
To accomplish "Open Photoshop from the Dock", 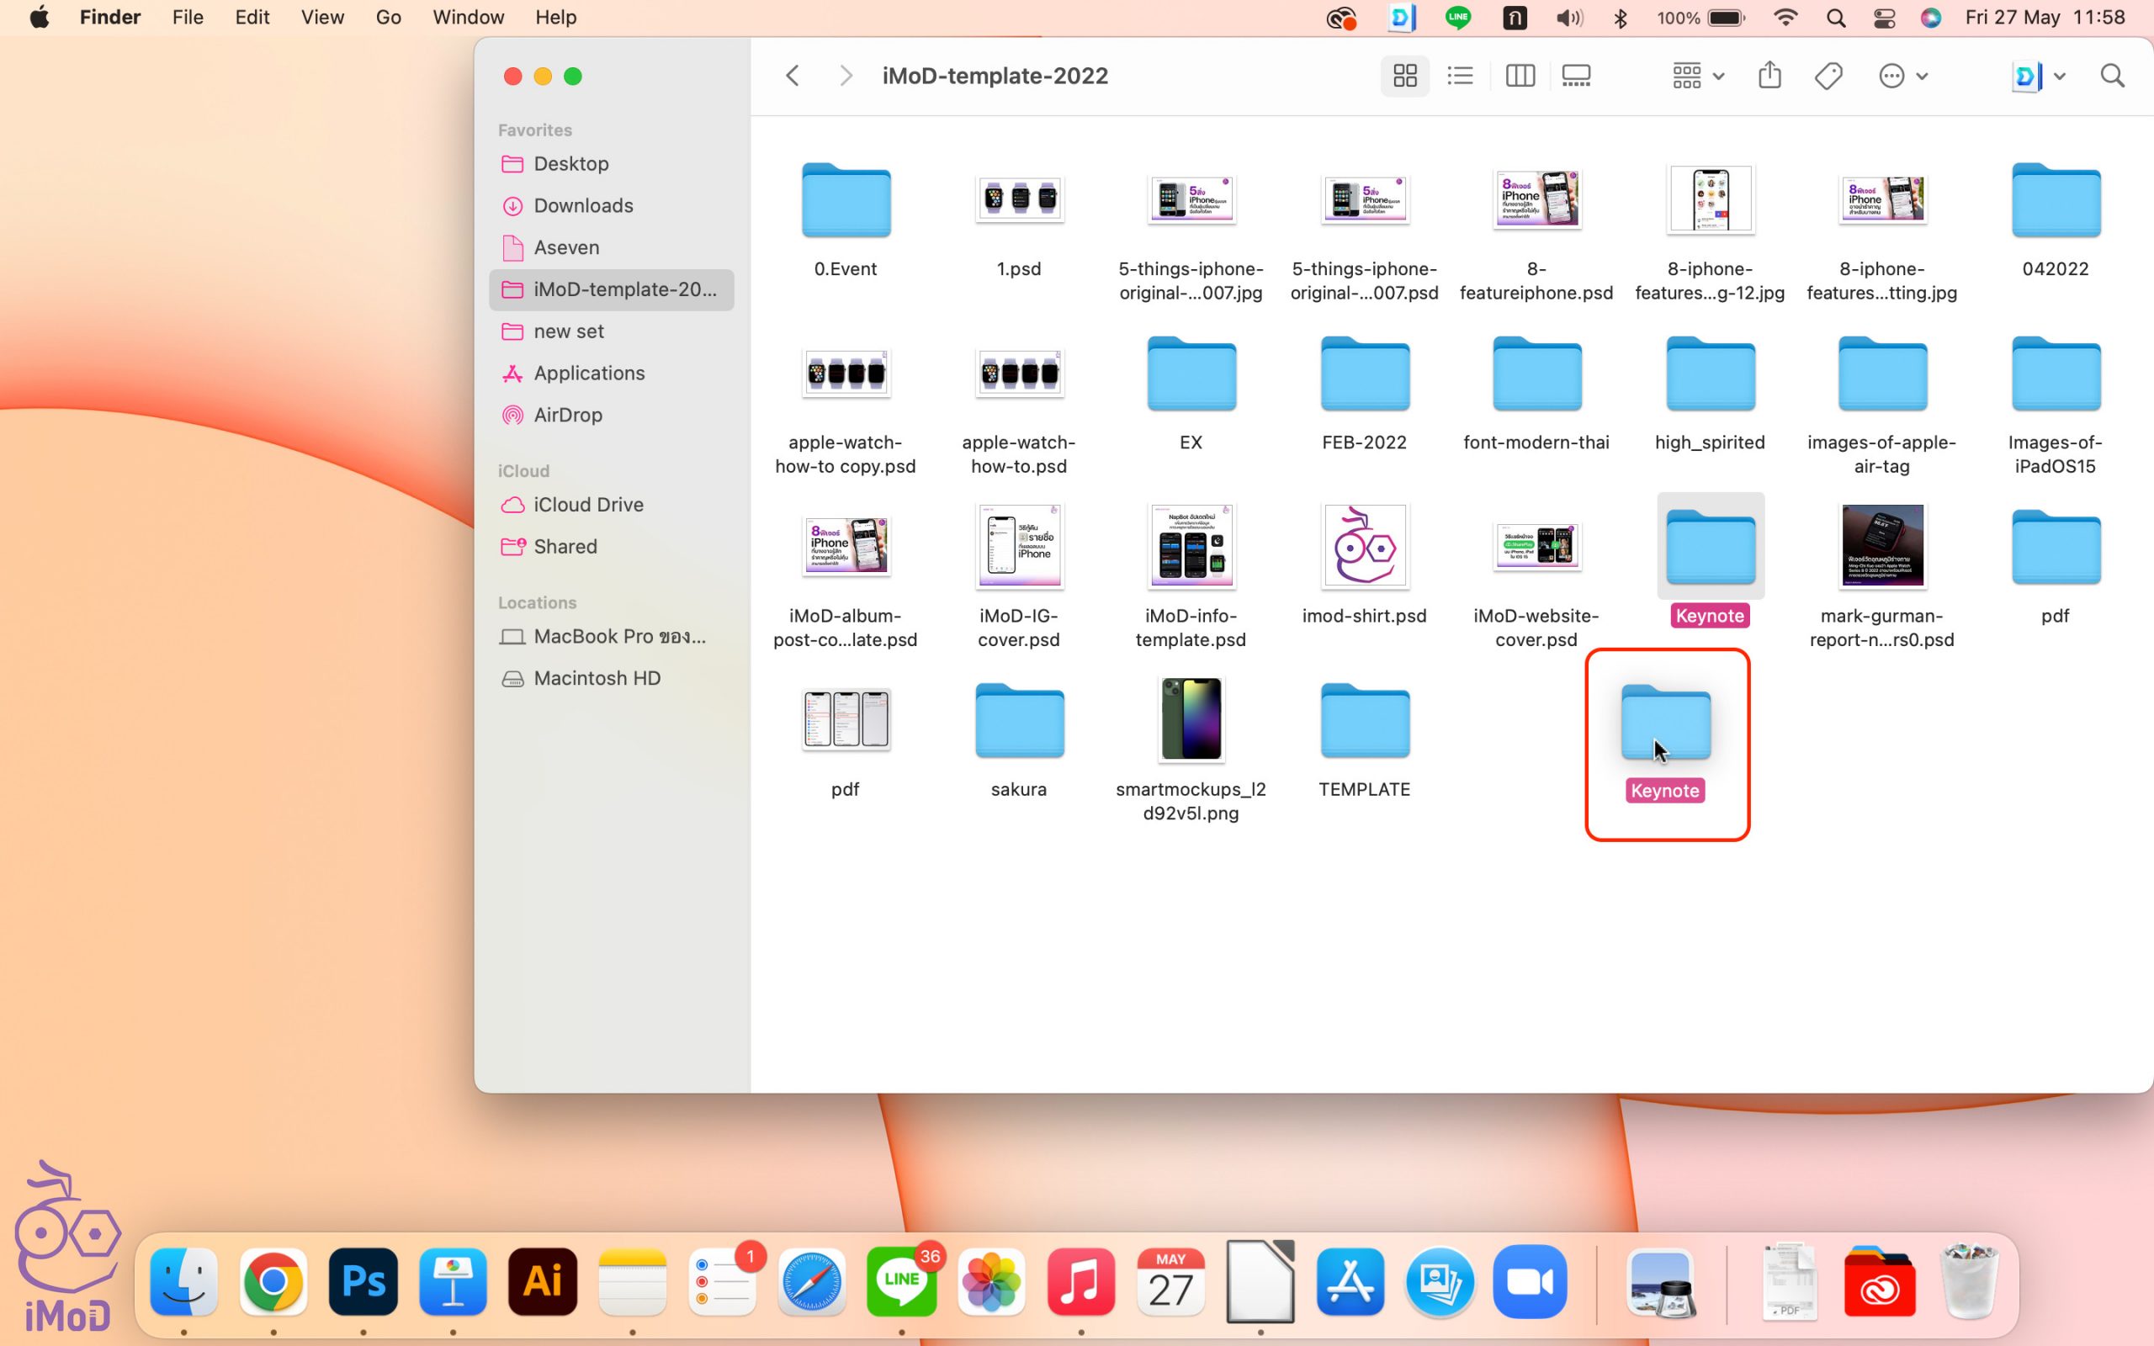I will pyautogui.click(x=363, y=1282).
